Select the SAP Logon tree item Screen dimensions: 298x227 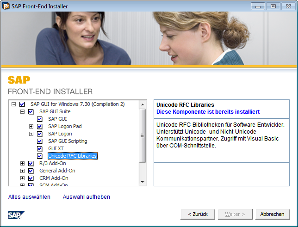[x=60, y=134]
